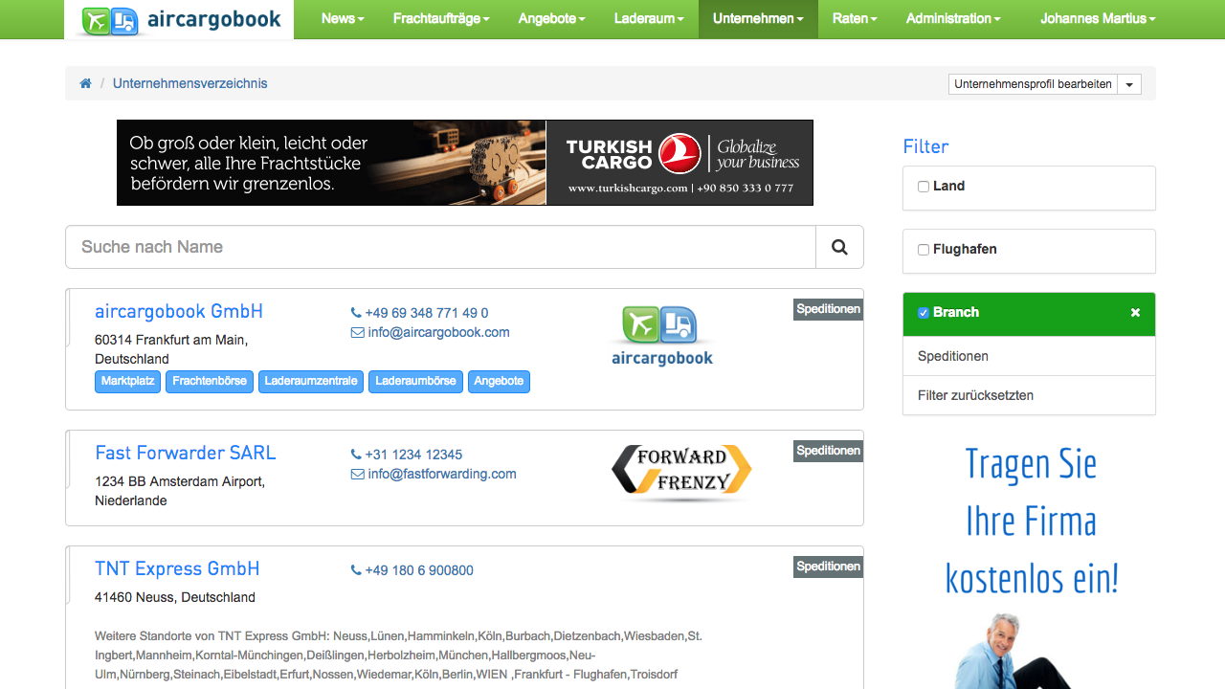Viewport: 1225px width, 689px height.
Task: Click the magnifier search button
Action: 839,247
